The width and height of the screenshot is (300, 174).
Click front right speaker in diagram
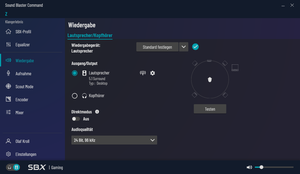point(225,63)
